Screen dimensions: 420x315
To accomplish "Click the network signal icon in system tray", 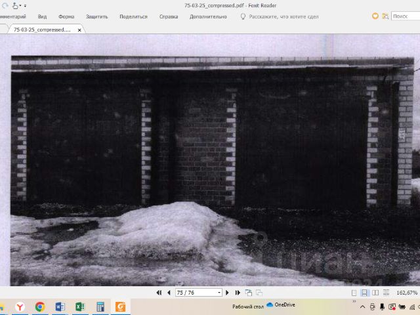I will pyautogui.click(x=412, y=307).
